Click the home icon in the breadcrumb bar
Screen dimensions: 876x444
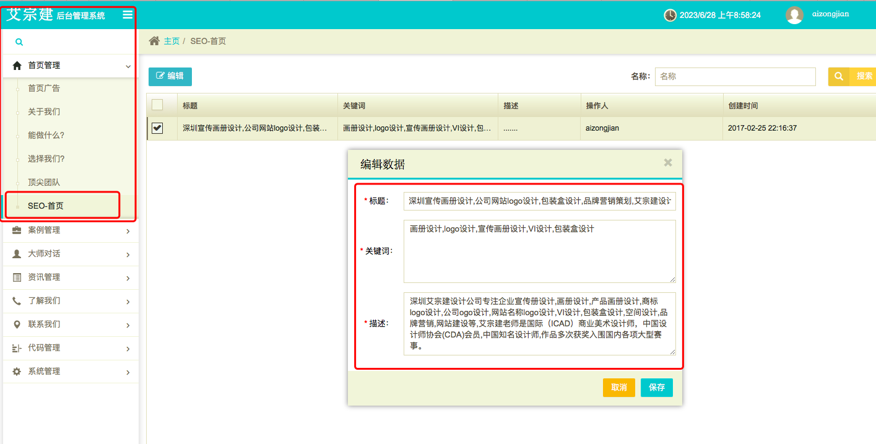click(154, 41)
